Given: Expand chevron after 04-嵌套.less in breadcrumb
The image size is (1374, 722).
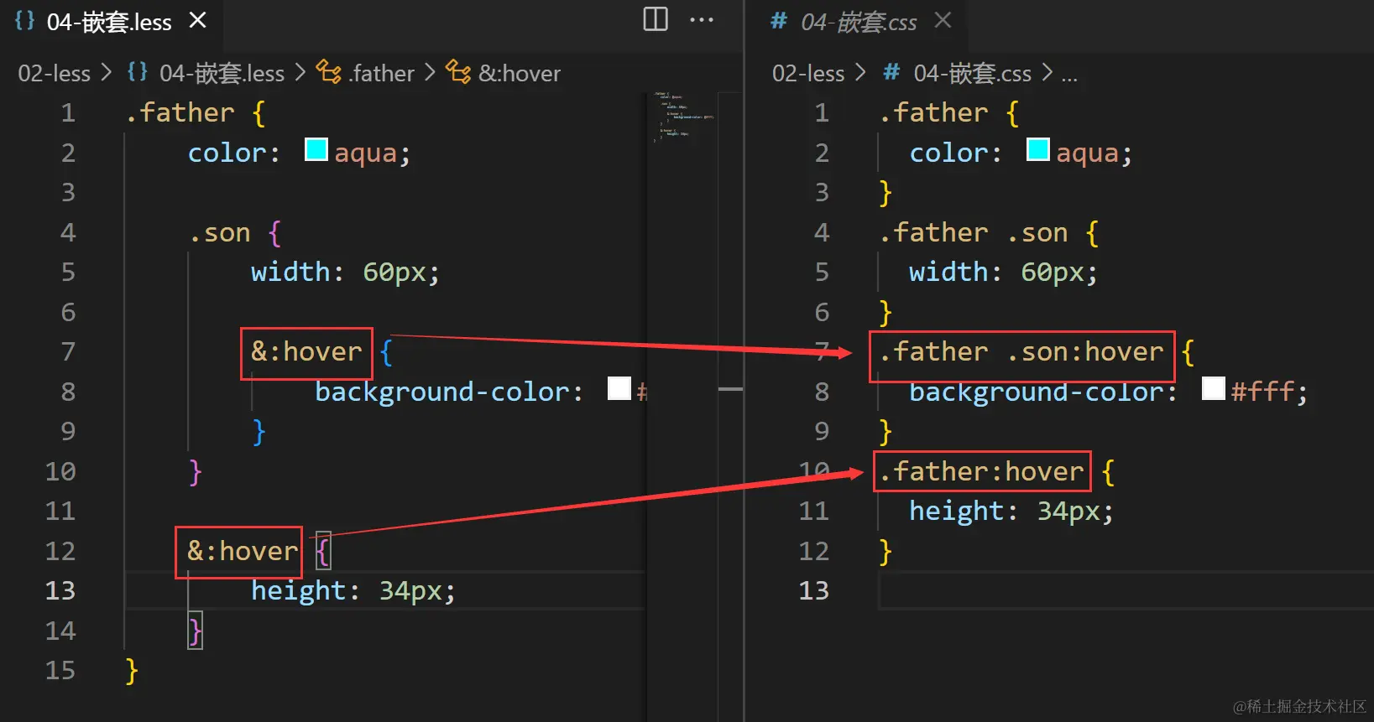Looking at the screenshot, I should [300, 73].
